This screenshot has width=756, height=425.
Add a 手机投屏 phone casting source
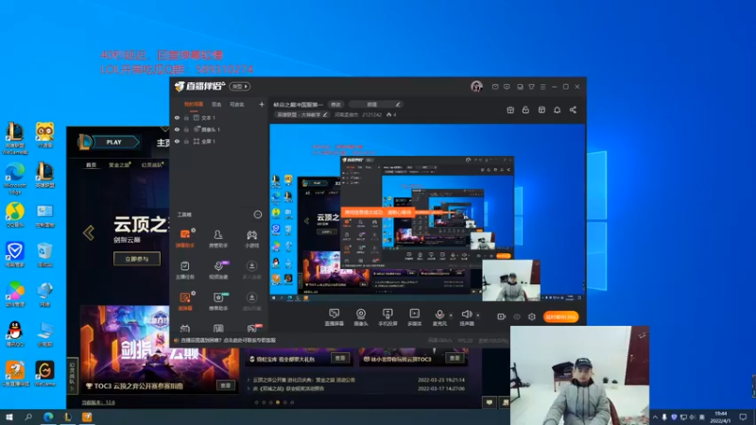click(x=387, y=317)
